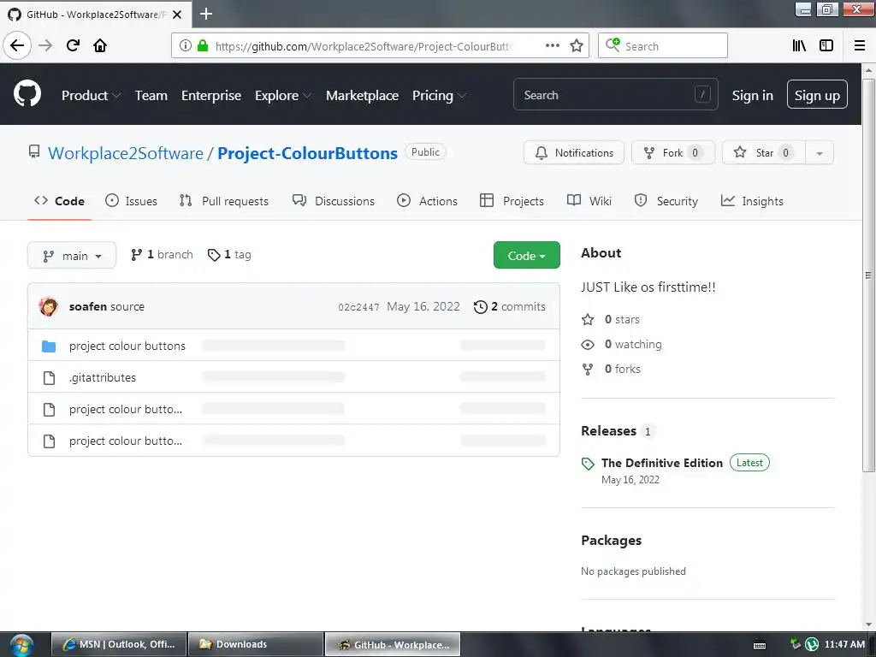876x657 pixels.
Task: Open the main branch selector dropdown
Action: coord(72,255)
